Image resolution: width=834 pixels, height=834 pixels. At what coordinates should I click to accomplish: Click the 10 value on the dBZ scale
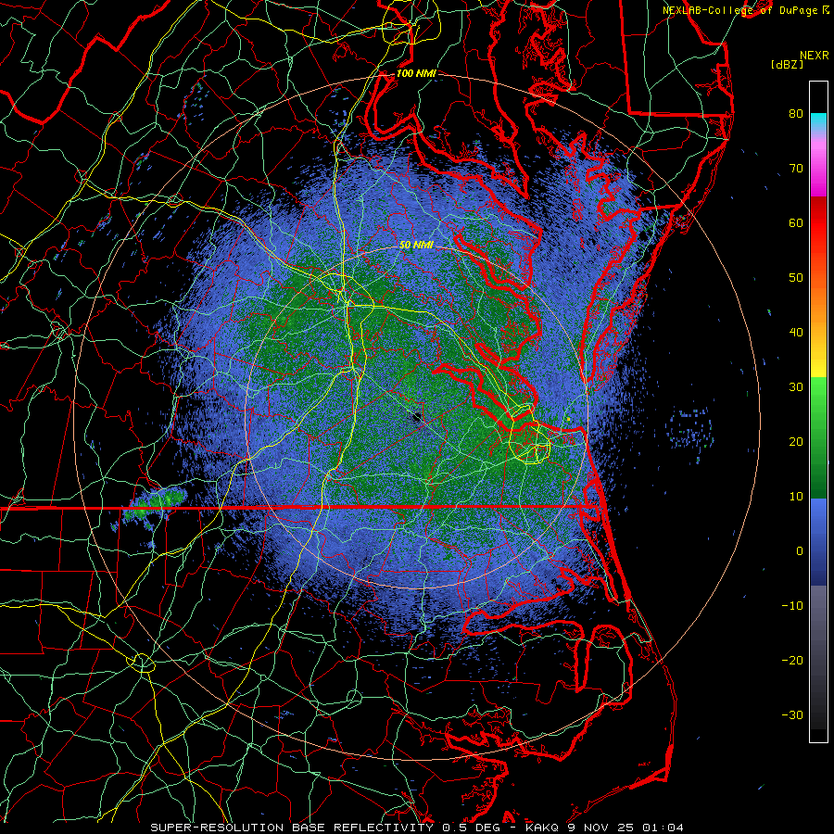tap(796, 497)
